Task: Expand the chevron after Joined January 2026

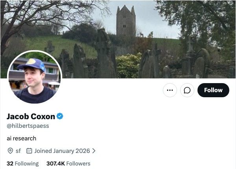Action: point(94,151)
